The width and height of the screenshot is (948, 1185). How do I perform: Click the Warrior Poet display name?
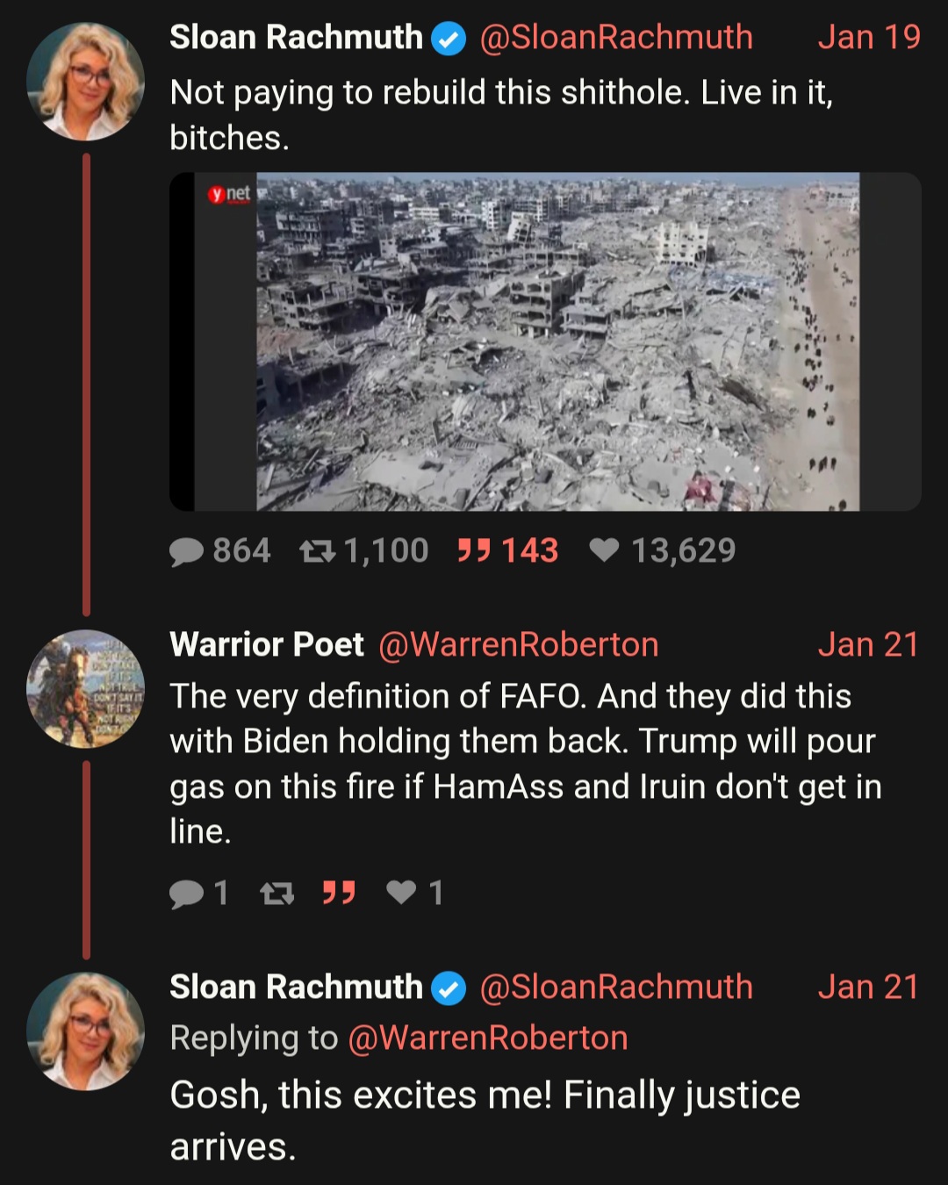tap(267, 645)
